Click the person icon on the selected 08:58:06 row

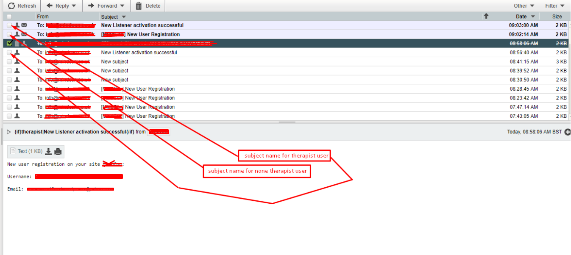(x=24, y=43)
